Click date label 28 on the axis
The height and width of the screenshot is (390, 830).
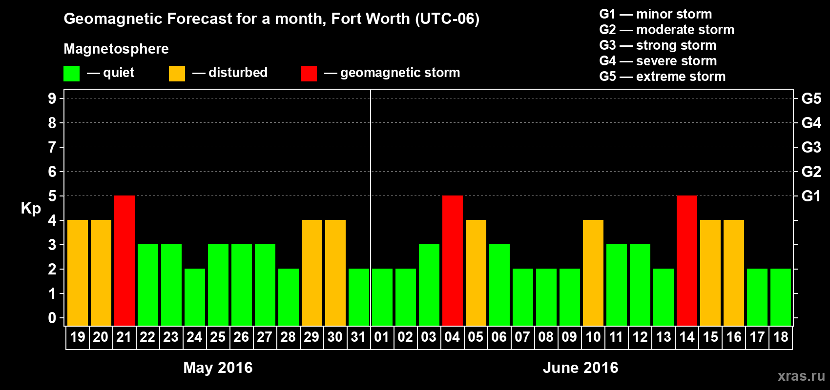coord(289,337)
